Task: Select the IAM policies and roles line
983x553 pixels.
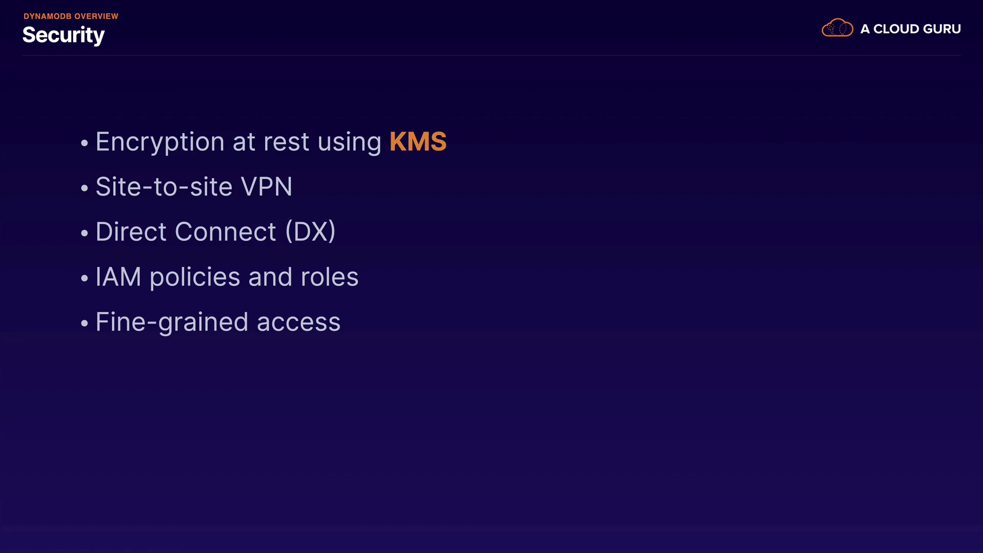Action: coord(227,277)
